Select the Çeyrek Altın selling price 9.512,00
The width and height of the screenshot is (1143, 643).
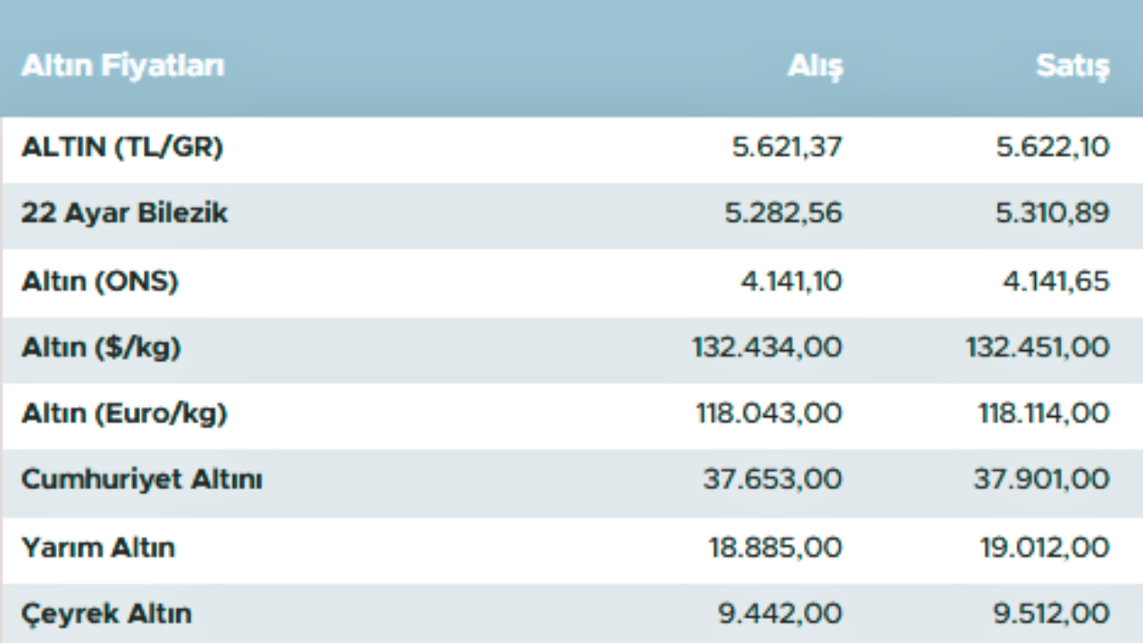tap(1050, 614)
